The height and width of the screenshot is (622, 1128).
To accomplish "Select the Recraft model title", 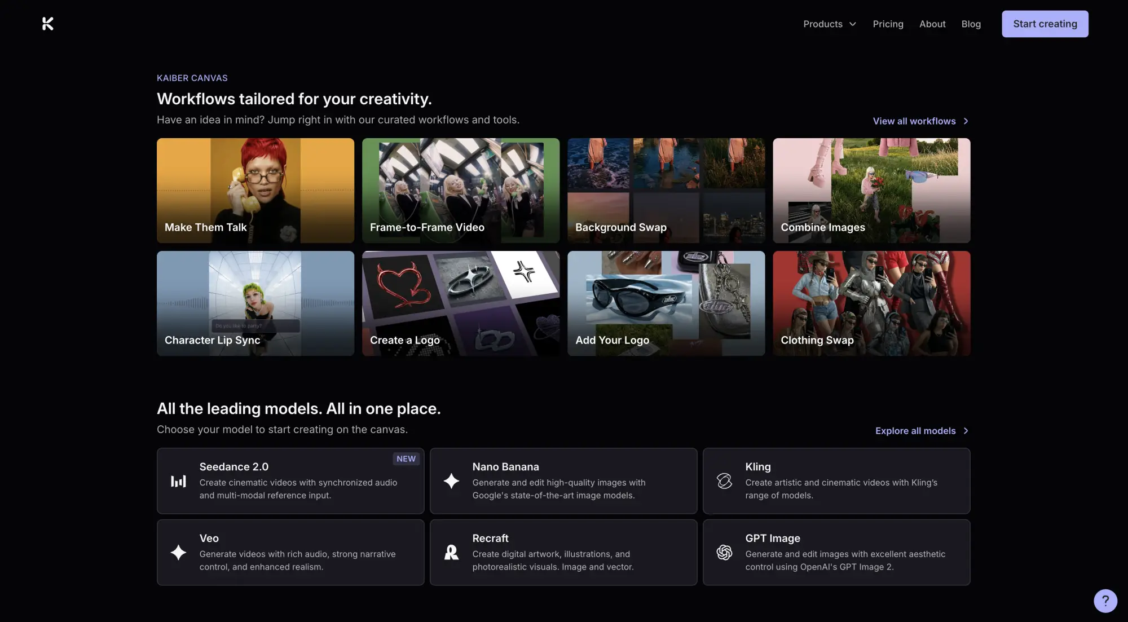I will point(490,539).
